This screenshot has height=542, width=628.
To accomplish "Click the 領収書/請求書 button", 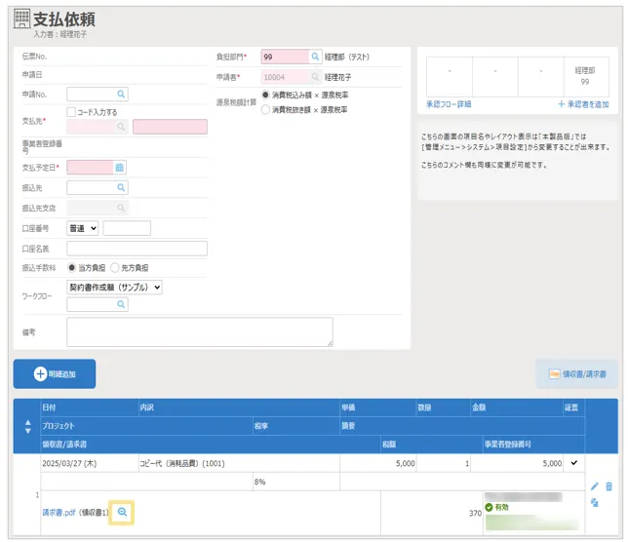I will pyautogui.click(x=576, y=373).
